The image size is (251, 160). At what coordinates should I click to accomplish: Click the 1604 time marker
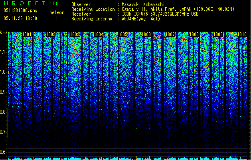click(99, 34)
